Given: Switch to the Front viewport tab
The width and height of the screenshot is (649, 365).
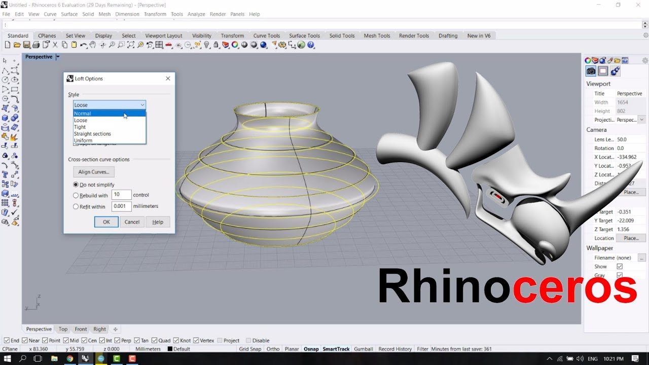Looking at the screenshot, I should tap(81, 329).
